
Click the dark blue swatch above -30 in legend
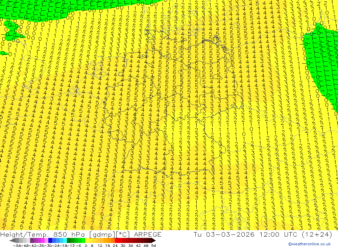[50, 240]
